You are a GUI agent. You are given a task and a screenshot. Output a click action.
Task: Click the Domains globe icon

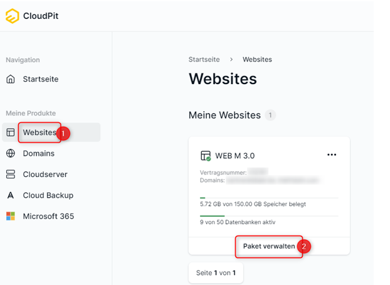11,154
